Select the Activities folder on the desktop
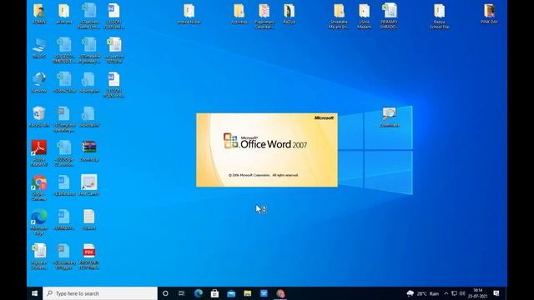 click(239, 14)
